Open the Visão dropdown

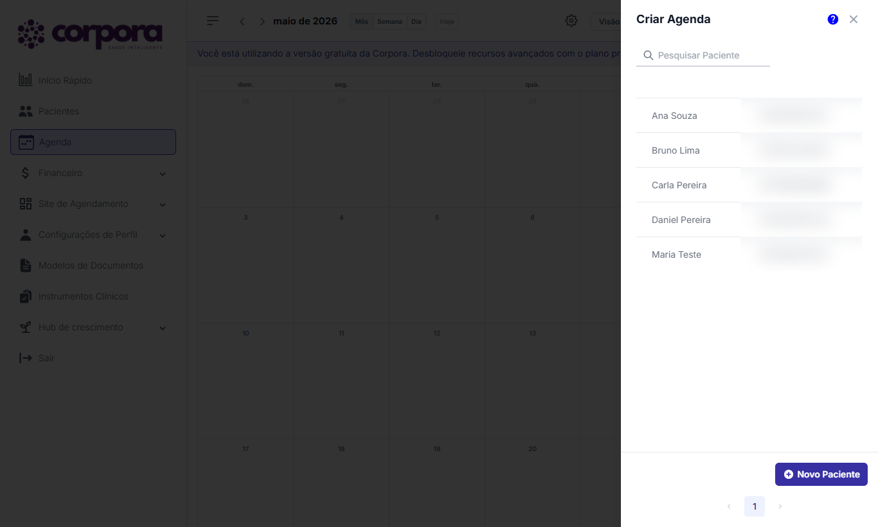[x=606, y=21]
